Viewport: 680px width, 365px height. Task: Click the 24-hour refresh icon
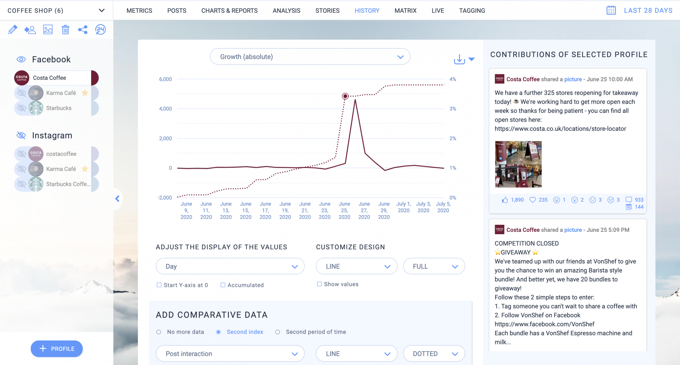pyautogui.click(x=100, y=30)
